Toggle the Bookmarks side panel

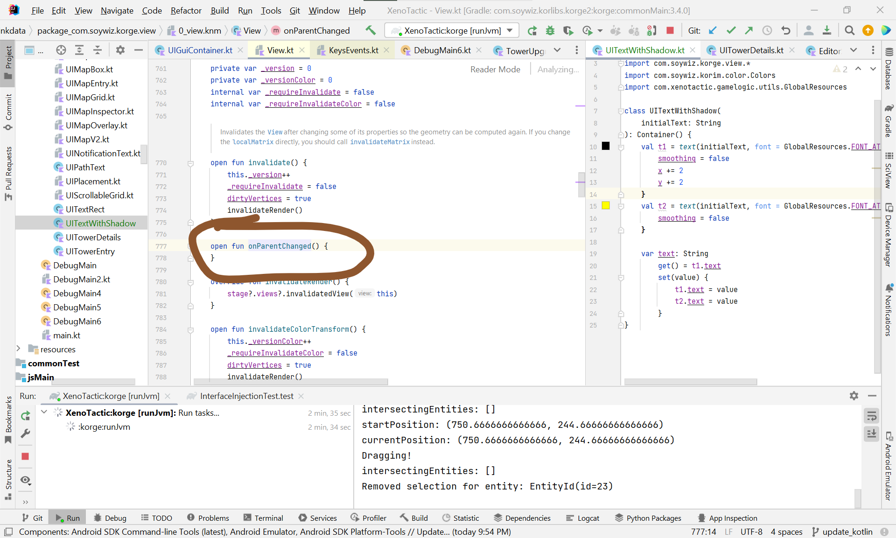pyautogui.click(x=8, y=420)
